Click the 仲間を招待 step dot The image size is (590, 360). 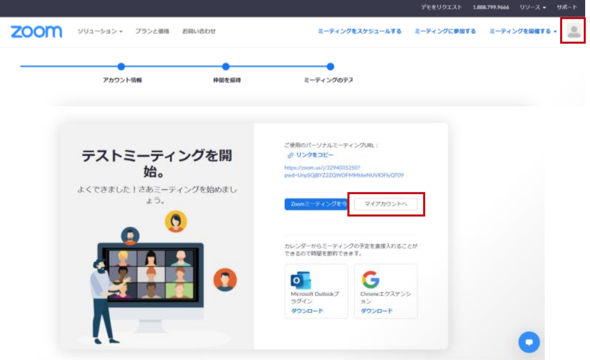point(226,67)
